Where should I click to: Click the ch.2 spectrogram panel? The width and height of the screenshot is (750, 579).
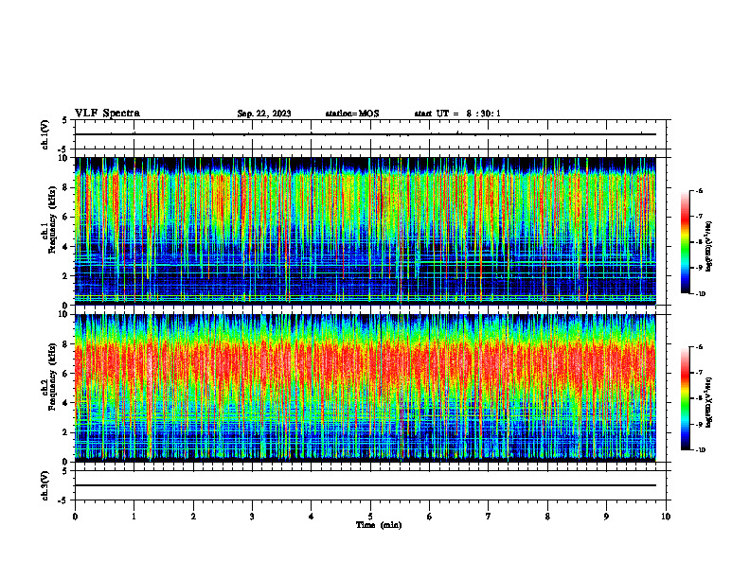pos(366,388)
